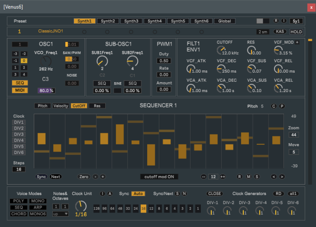316x227 pixels.
Task: Click the VCF_DEC knob
Action: [x=221, y=69]
